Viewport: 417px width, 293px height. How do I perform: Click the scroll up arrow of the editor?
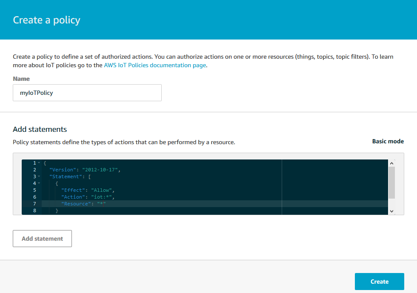[x=392, y=163]
